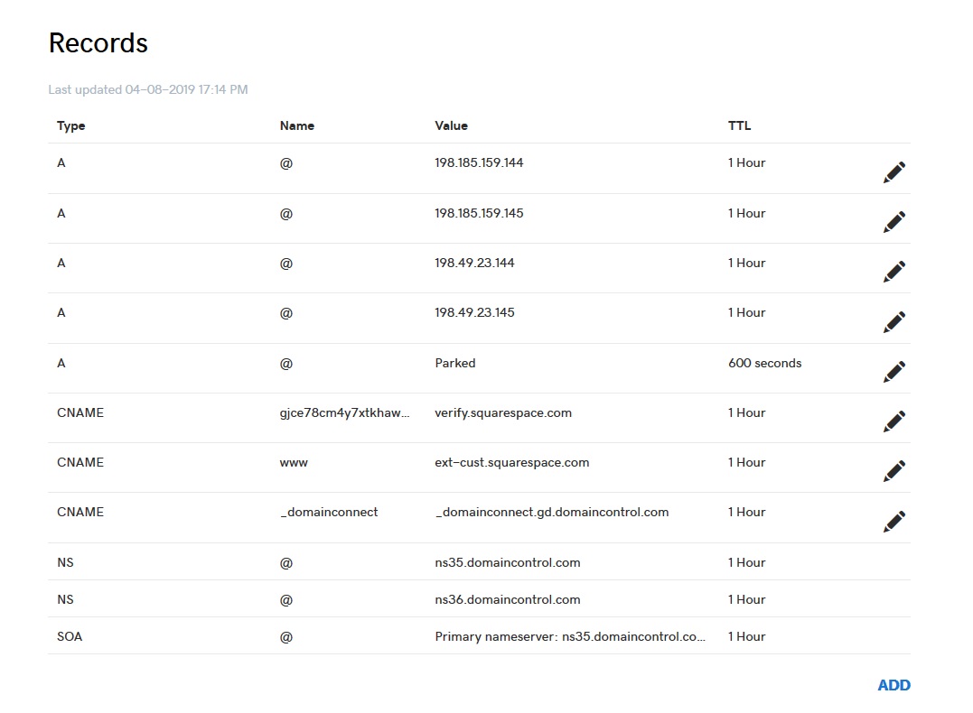973x713 pixels.
Task: Edit the A record for 198.49.23.144
Action: point(894,272)
